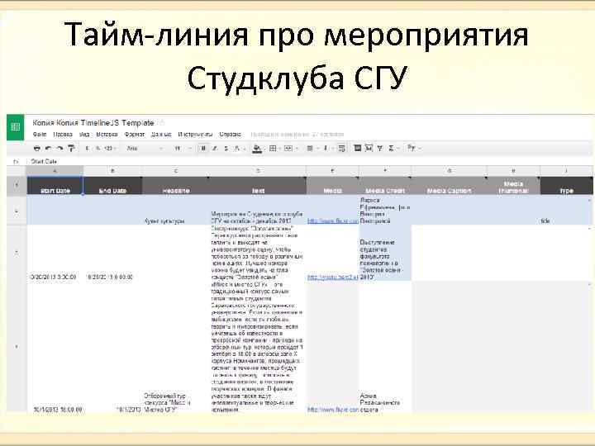Open the Золотая осень media link
The height and width of the screenshot is (446, 595).
(x=333, y=278)
